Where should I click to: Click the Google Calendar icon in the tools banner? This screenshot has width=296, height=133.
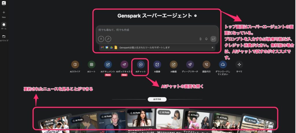(107, 48)
